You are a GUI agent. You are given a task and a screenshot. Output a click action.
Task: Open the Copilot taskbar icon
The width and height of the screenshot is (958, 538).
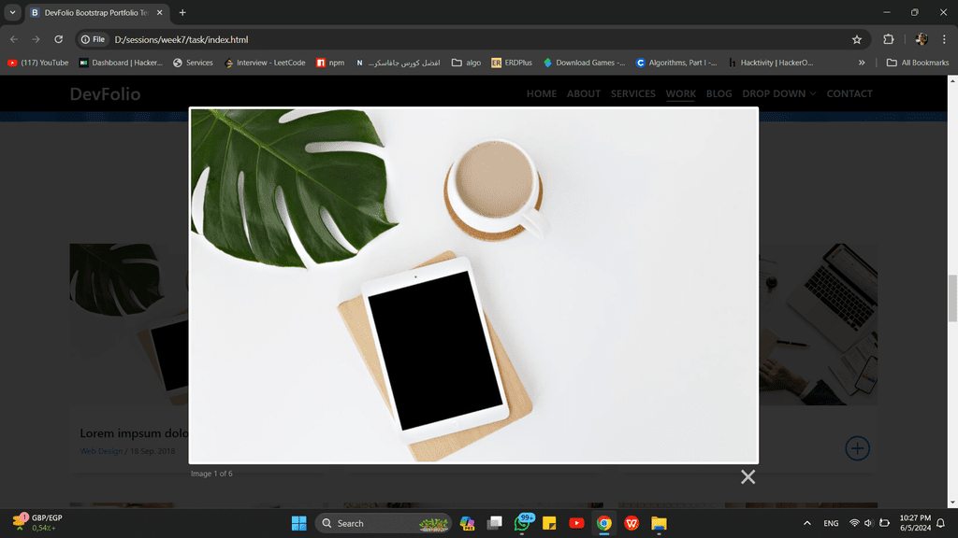468,523
